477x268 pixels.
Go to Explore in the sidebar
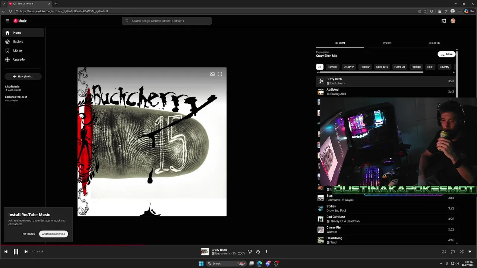(23, 42)
